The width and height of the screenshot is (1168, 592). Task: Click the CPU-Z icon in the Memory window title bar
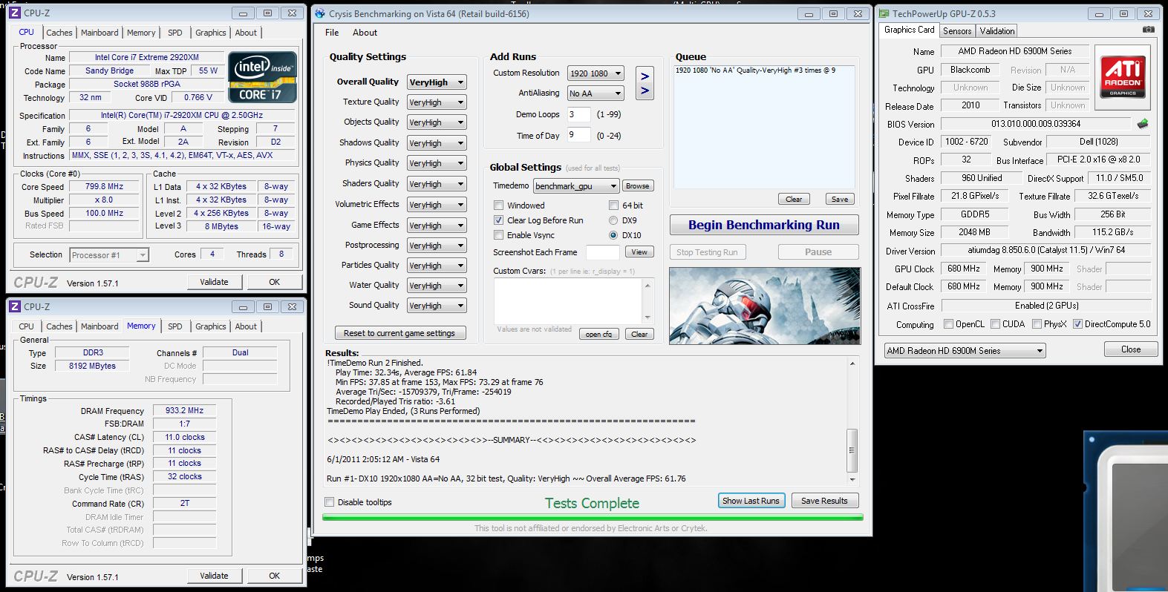(x=15, y=306)
